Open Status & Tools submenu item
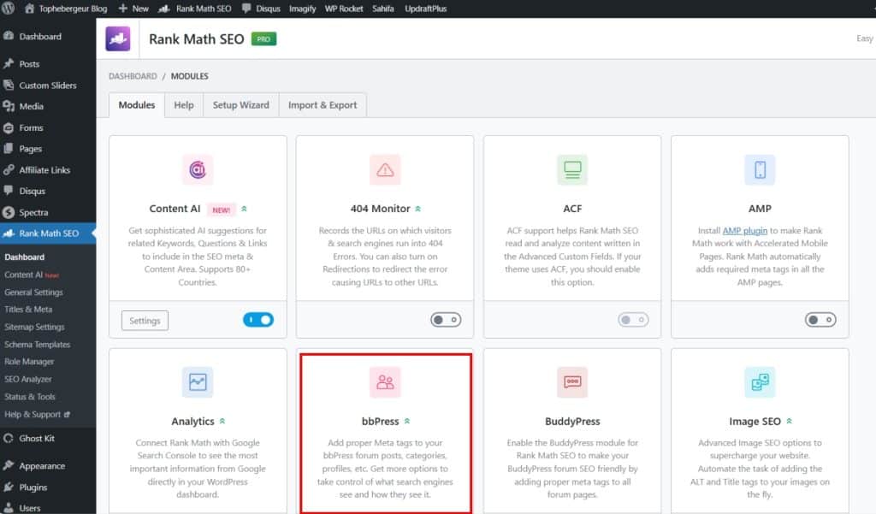 30,397
